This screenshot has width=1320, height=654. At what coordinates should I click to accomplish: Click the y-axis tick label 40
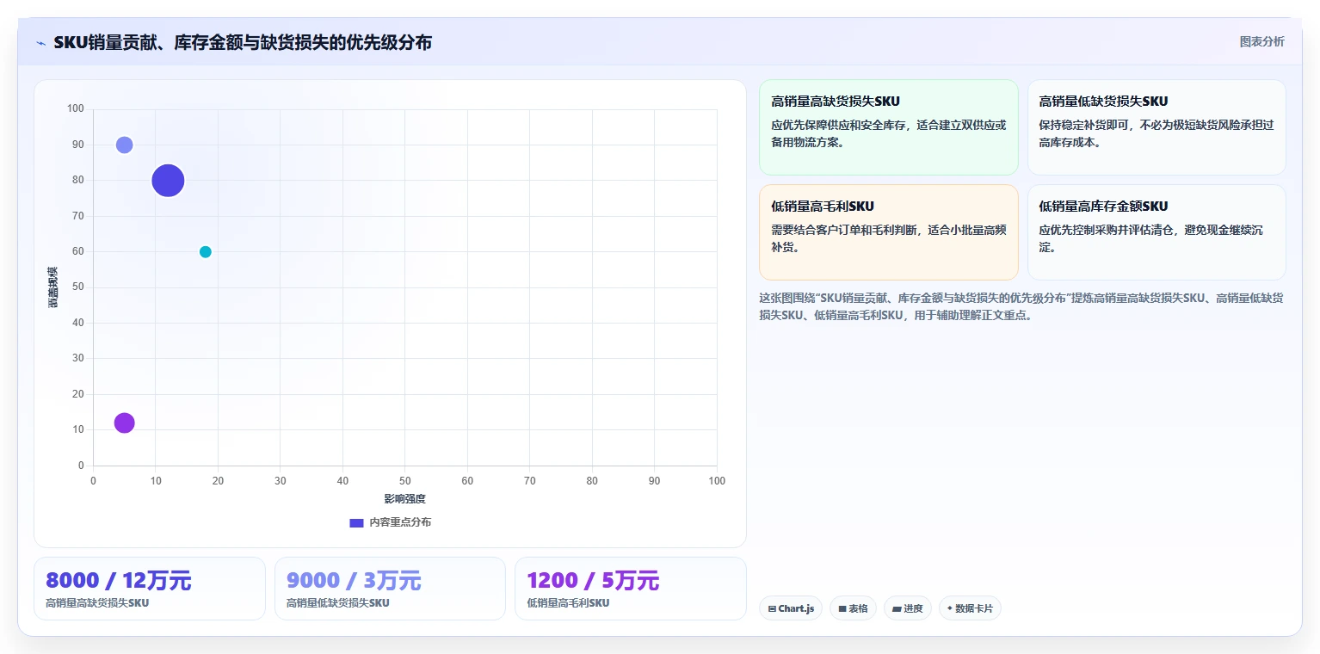click(78, 323)
